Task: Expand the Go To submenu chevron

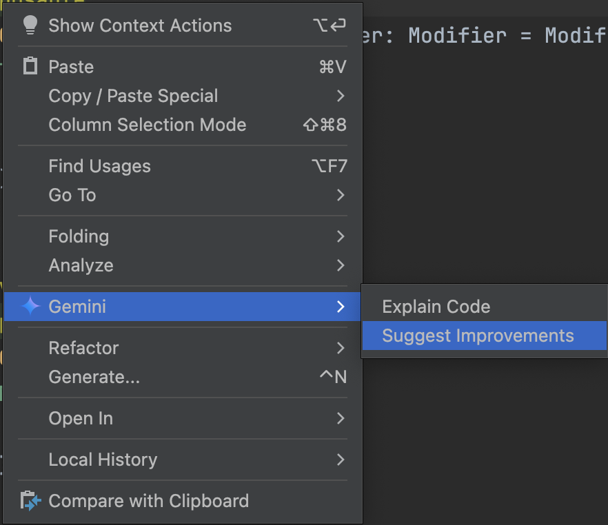Action: (341, 195)
